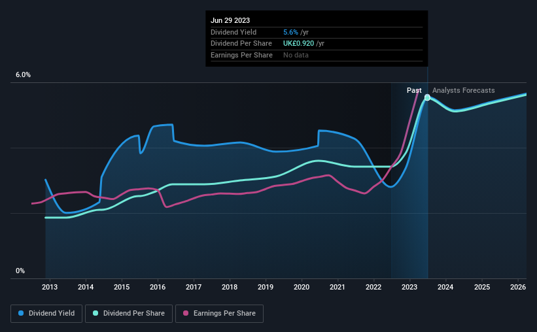The width and height of the screenshot is (537, 332).
Task: Click the tooltip value UK£0.920
Action: pyautogui.click(x=299, y=44)
